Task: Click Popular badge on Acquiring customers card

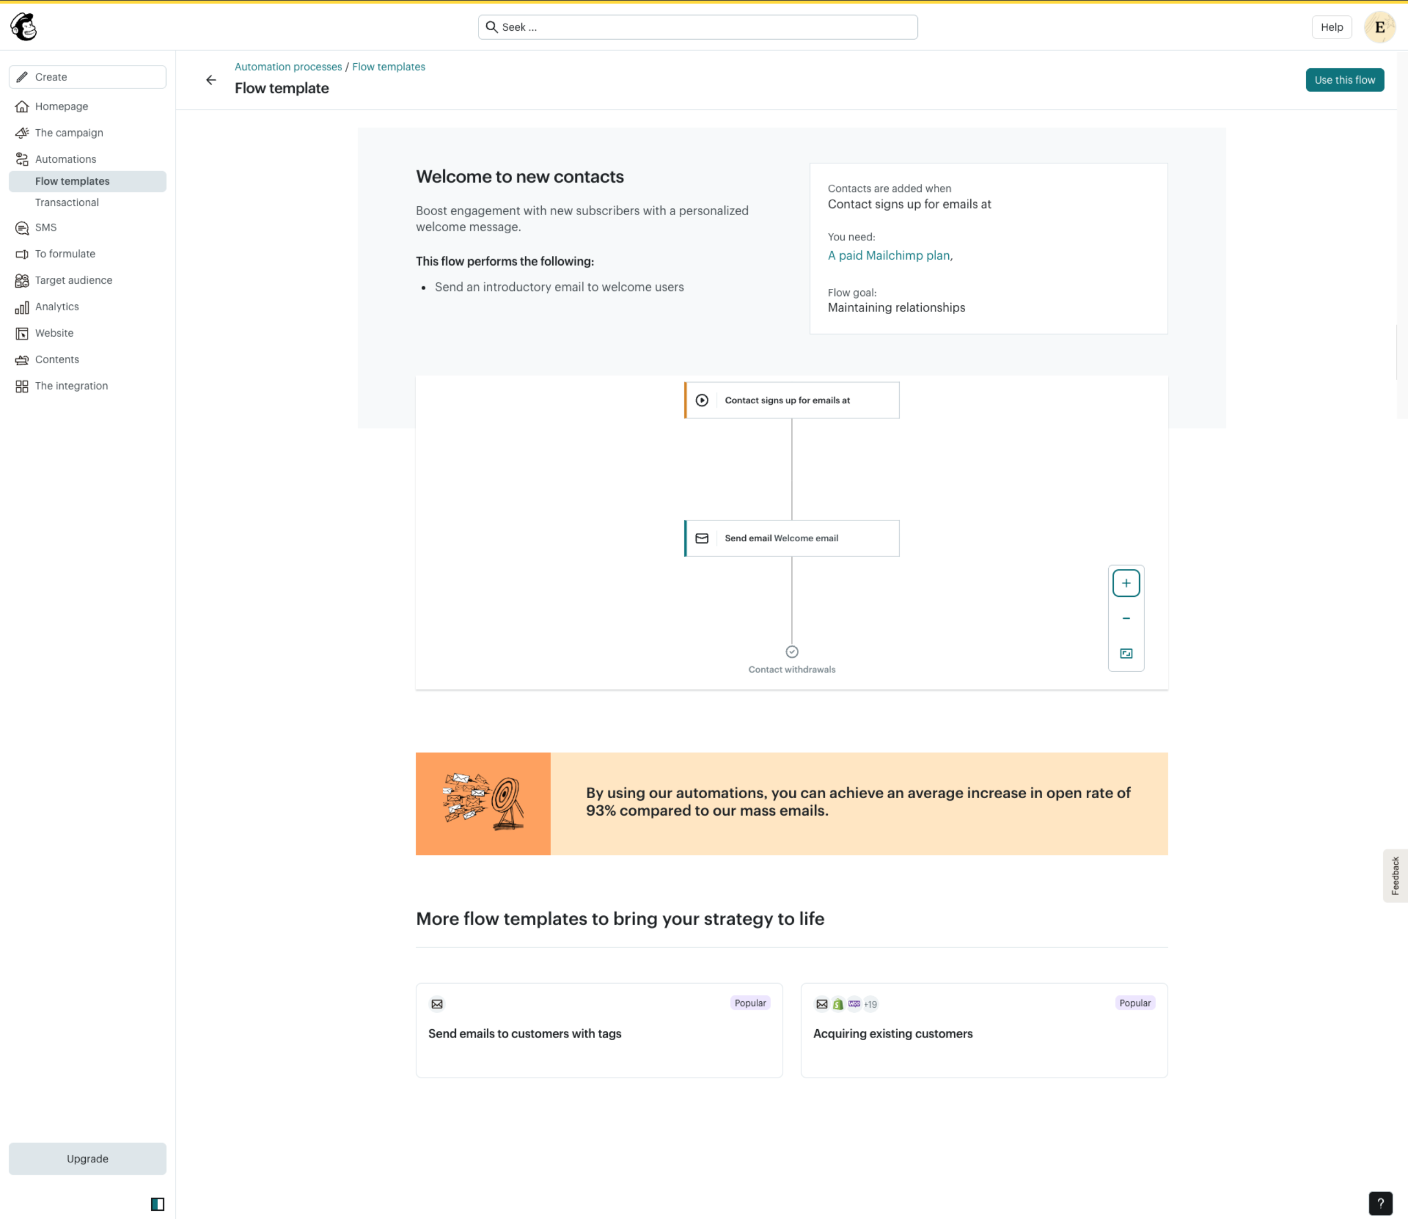Action: [x=1135, y=1003]
